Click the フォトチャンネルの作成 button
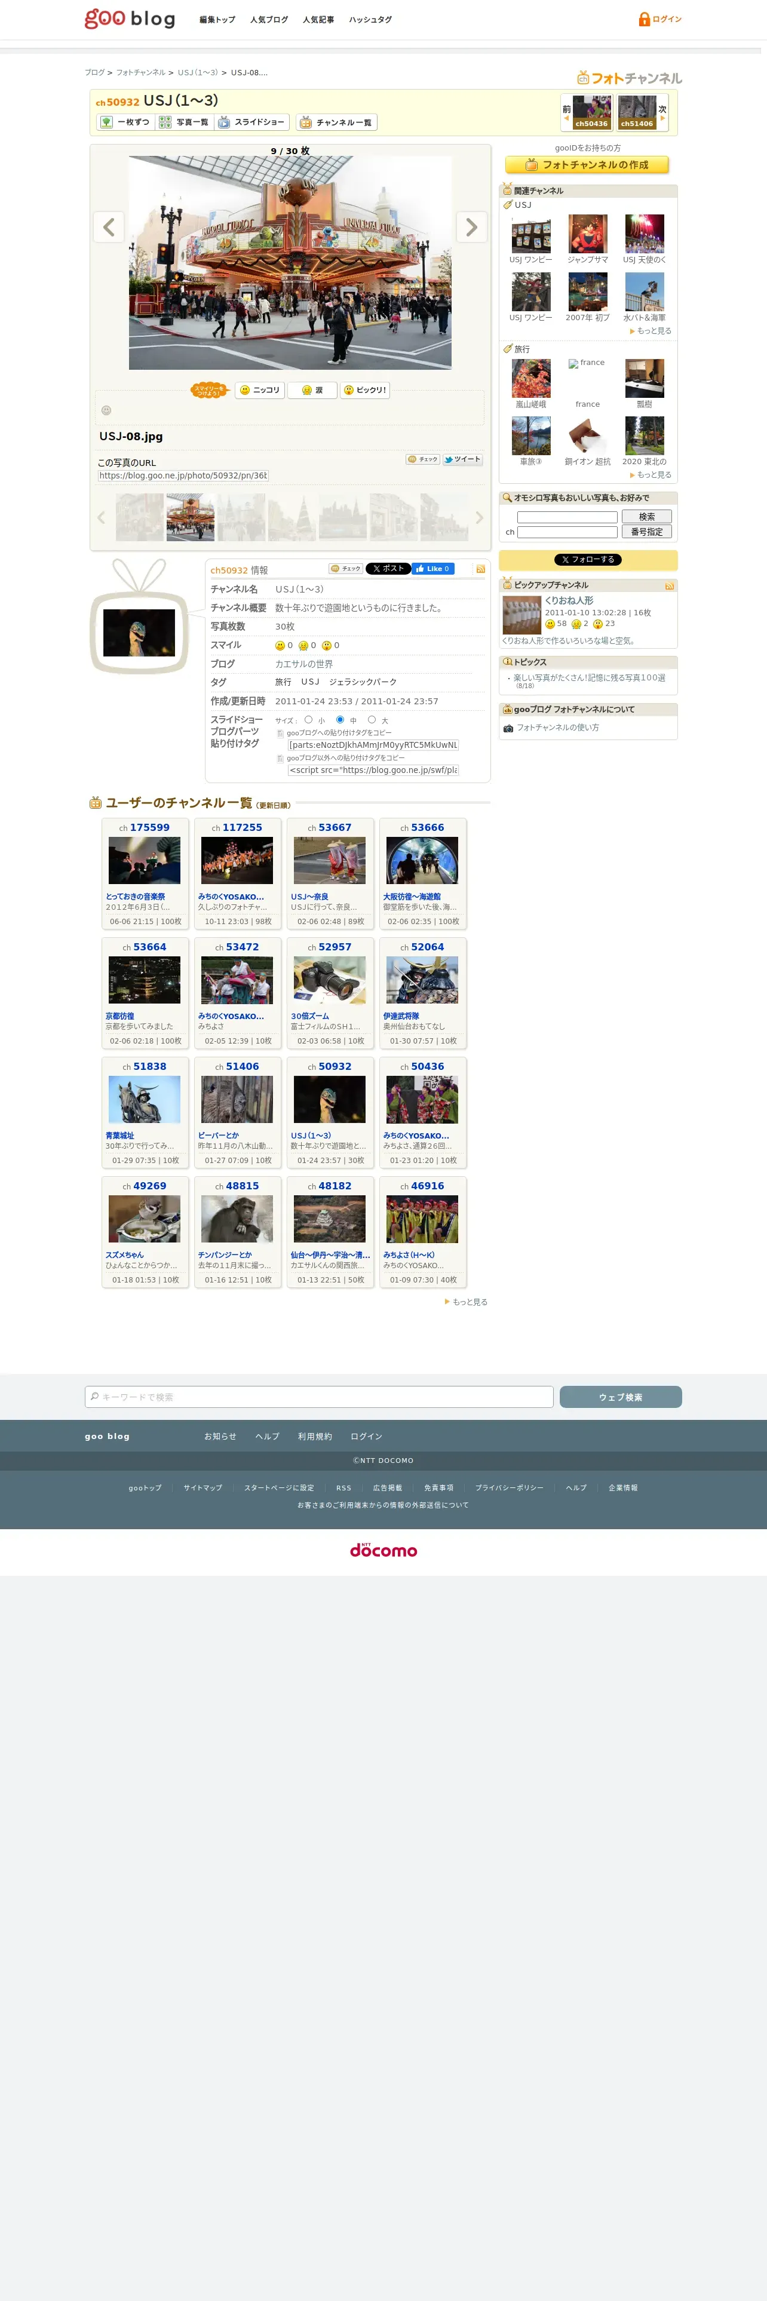The image size is (767, 2301). 587,165
